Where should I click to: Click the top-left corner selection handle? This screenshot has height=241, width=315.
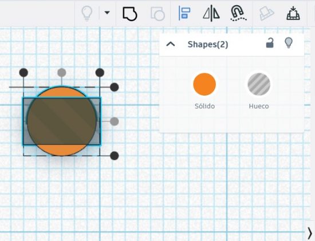[x=23, y=73]
